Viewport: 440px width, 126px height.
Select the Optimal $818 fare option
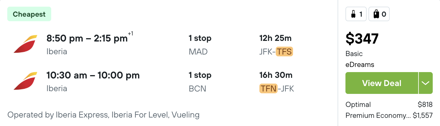point(389,104)
